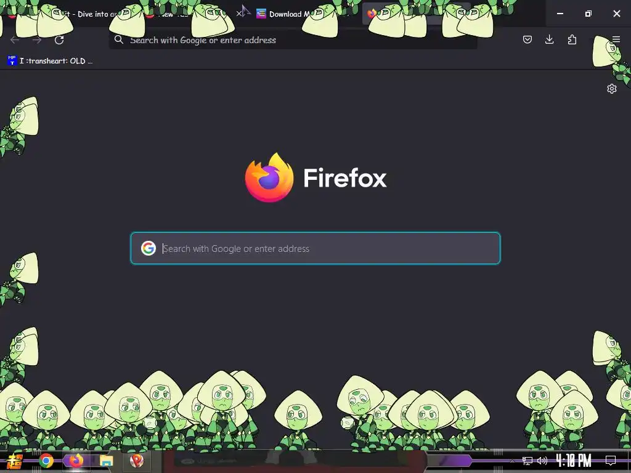
Task: Restore down the Firefox window
Action: [588, 14]
